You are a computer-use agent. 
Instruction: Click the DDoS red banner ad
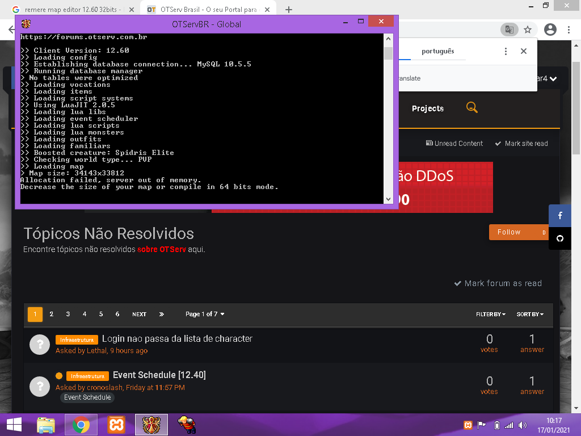(446, 187)
